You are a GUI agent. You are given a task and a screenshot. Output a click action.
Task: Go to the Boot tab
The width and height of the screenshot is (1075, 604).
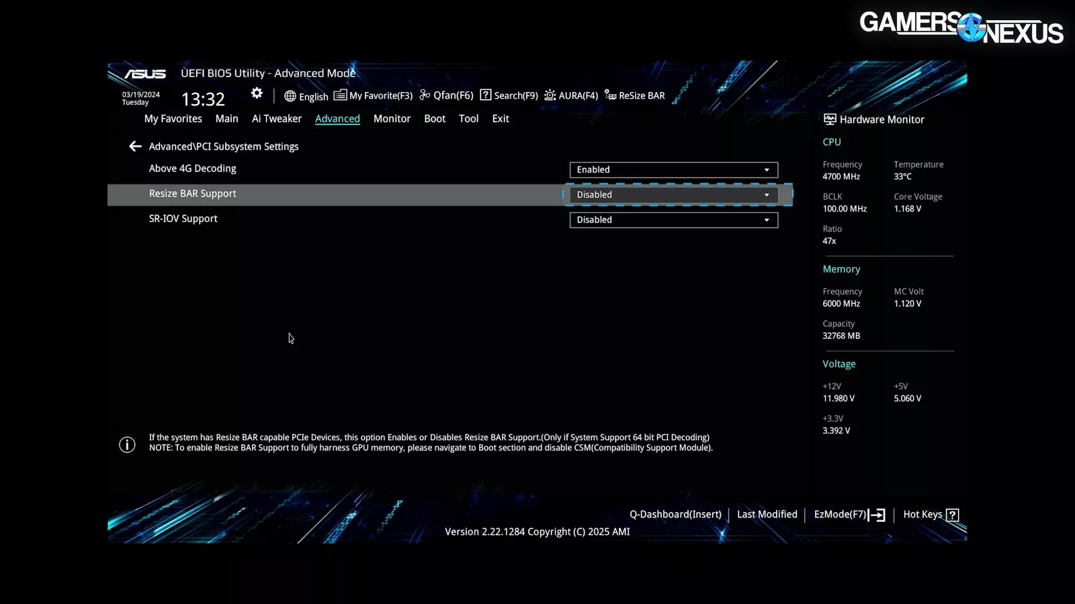435,119
